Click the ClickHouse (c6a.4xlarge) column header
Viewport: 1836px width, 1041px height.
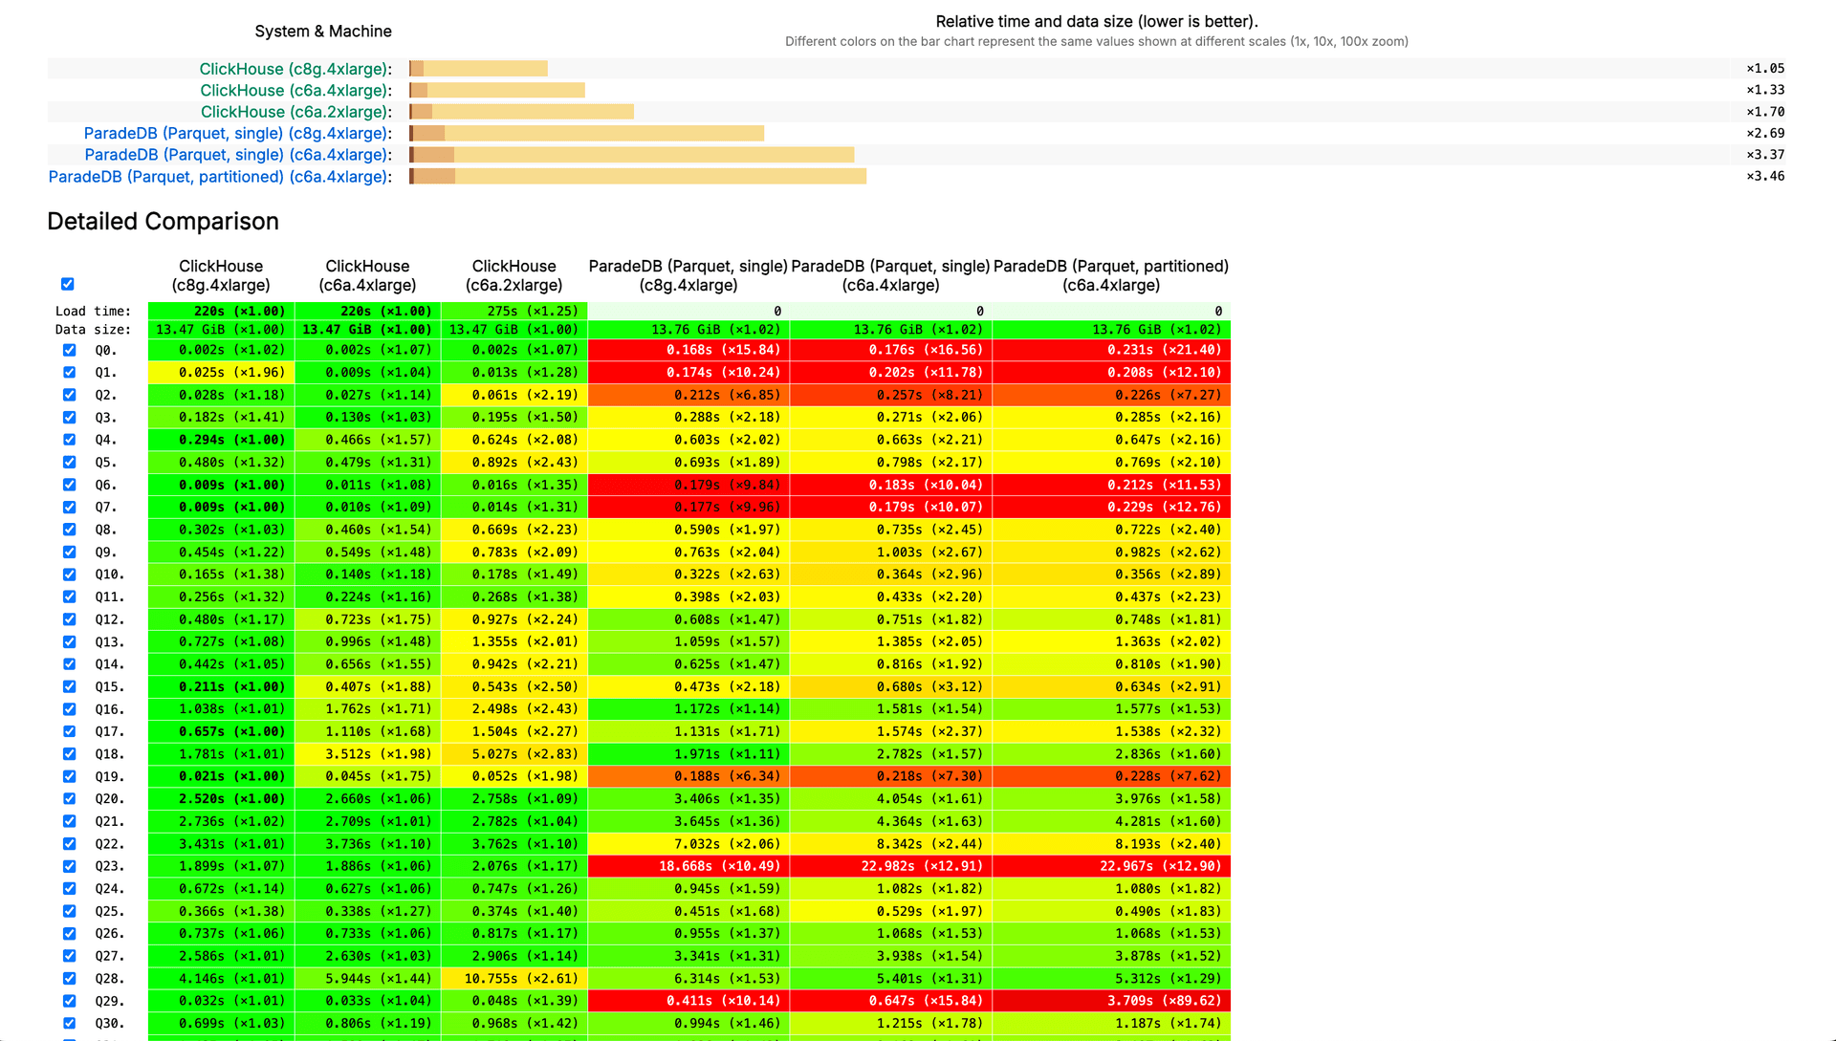point(366,275)
